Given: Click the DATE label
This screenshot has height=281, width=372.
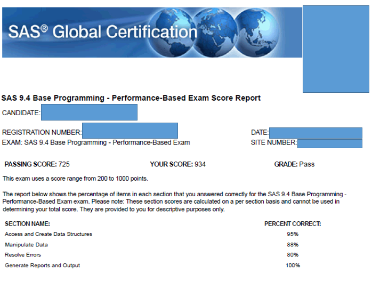Looking at the screenshot, I should click(x=260, y=132).
